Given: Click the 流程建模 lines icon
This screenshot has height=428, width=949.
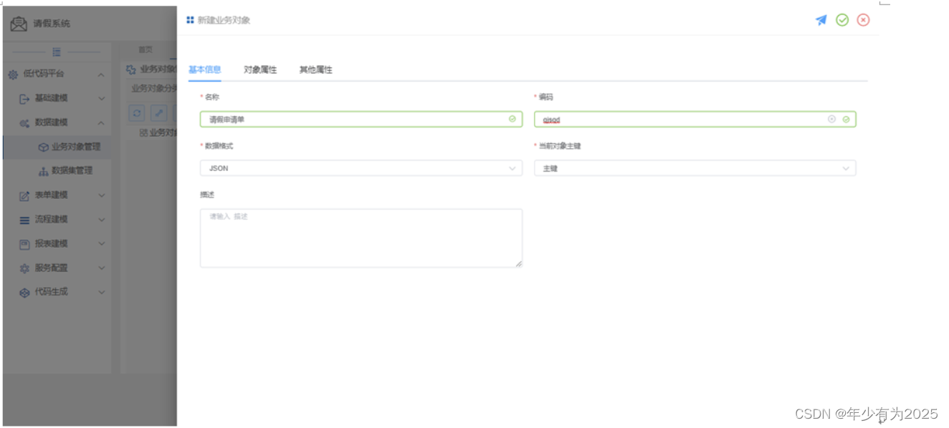Looking at the screenshot, I should point(24,220).
